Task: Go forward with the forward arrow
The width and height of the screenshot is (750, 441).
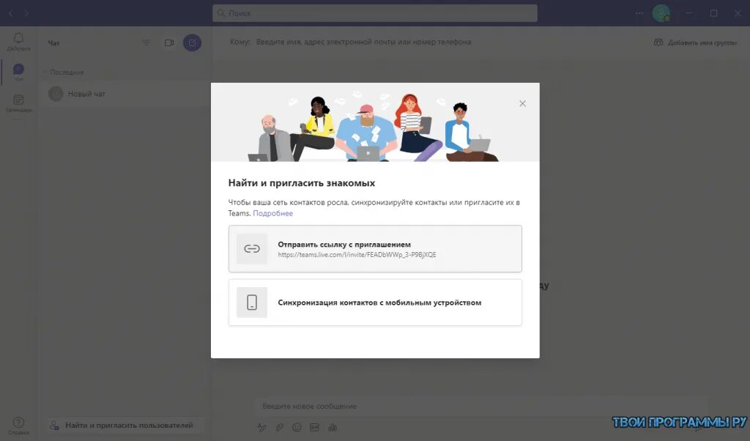Action: [27, 13]
